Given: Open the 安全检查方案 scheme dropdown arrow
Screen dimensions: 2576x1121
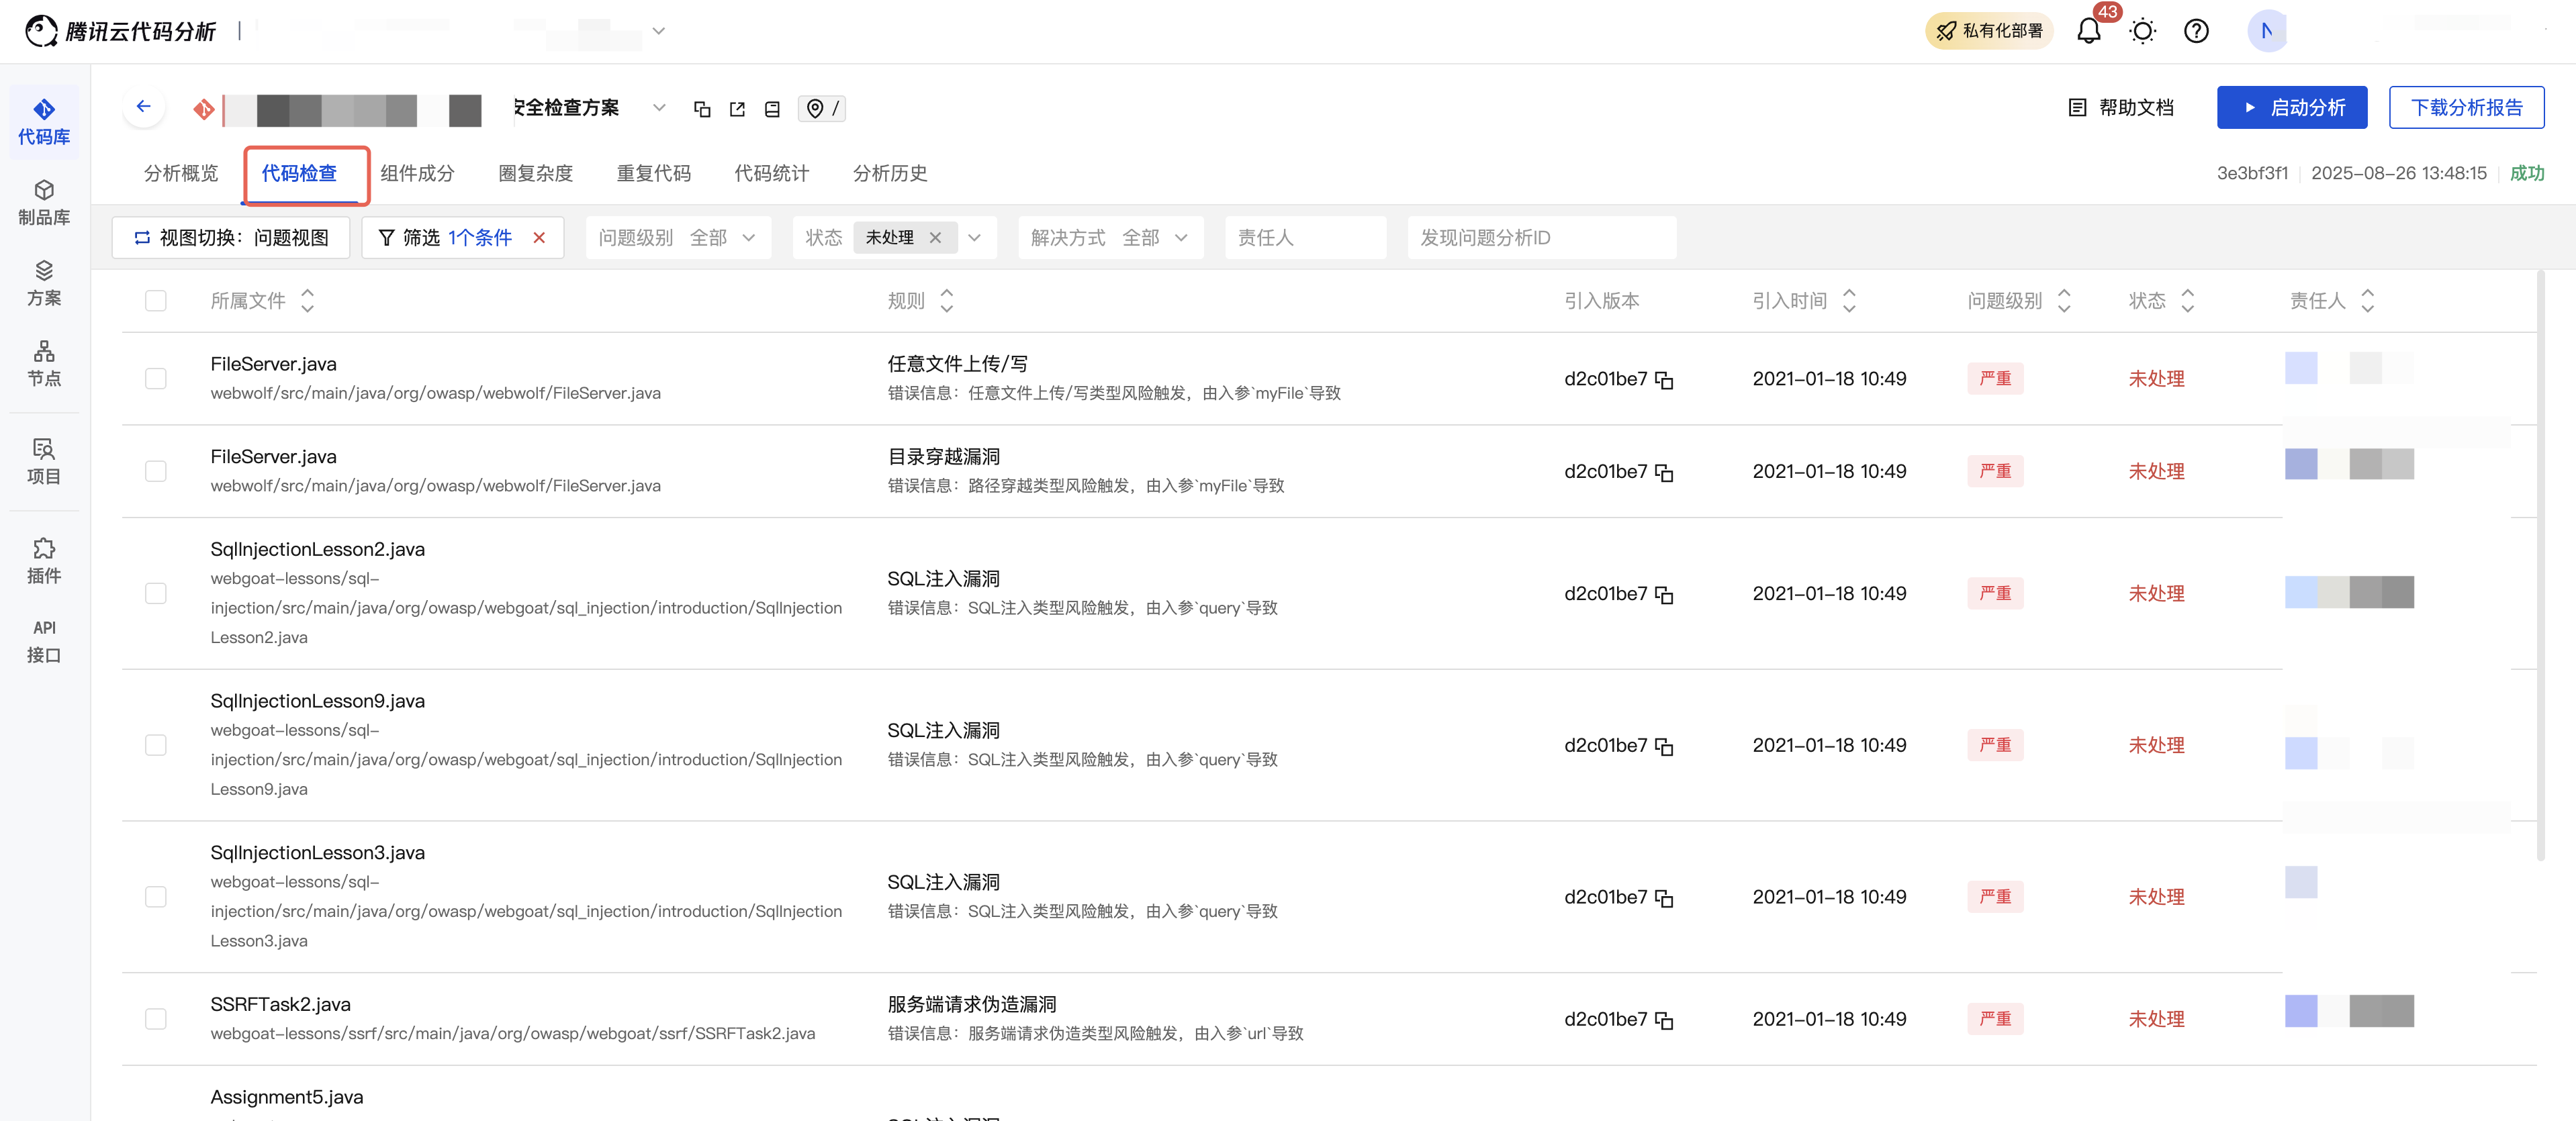Looking at the screenshot, I should coord(659,108).
